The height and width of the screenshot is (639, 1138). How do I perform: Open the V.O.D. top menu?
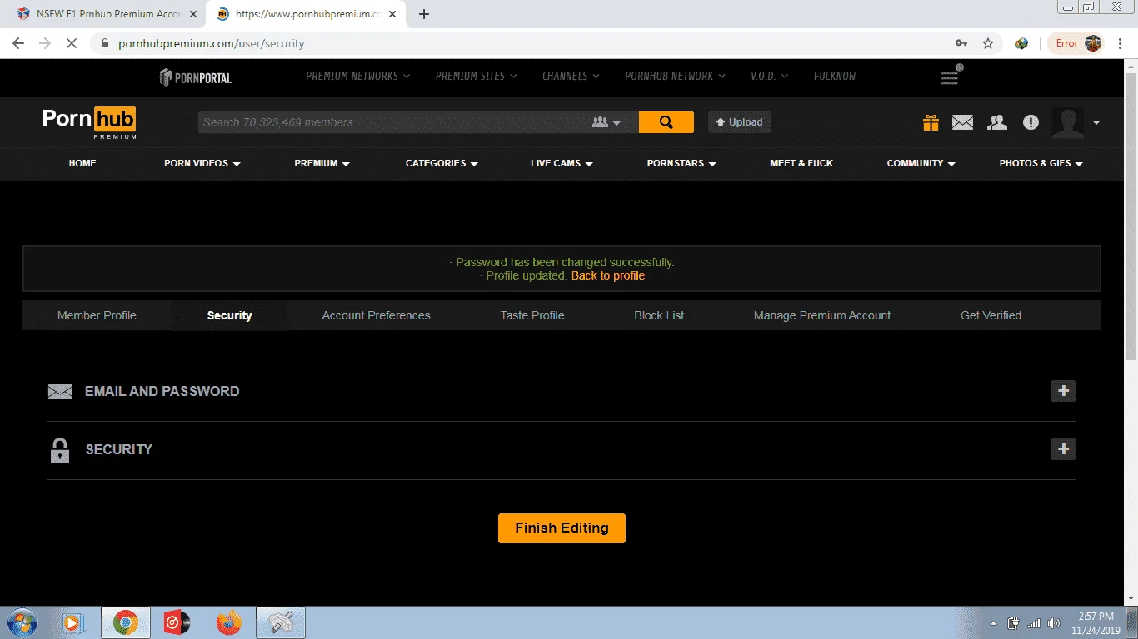[770, 76]
